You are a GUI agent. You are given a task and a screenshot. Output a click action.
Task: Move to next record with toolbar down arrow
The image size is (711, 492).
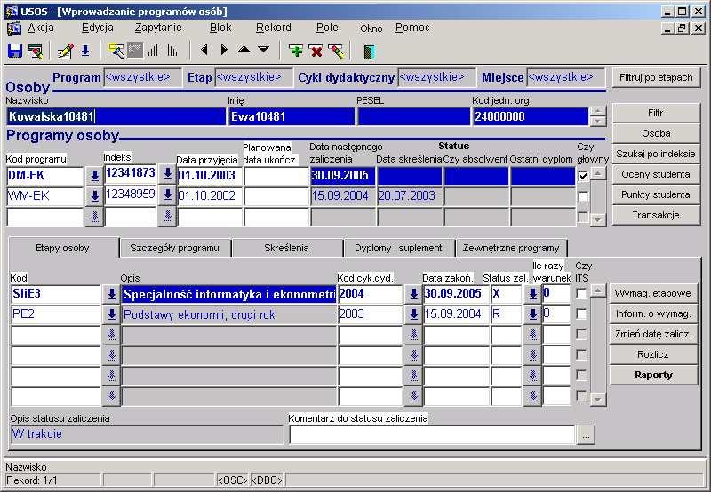[x=263, y=49]
